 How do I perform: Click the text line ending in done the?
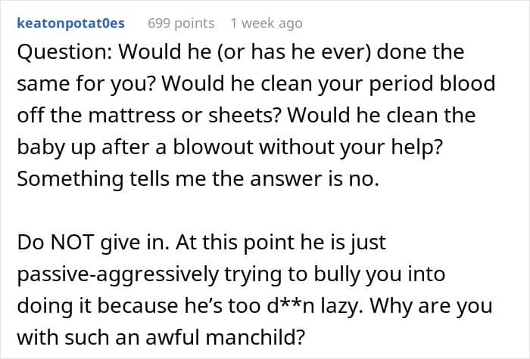coord(240,54)
